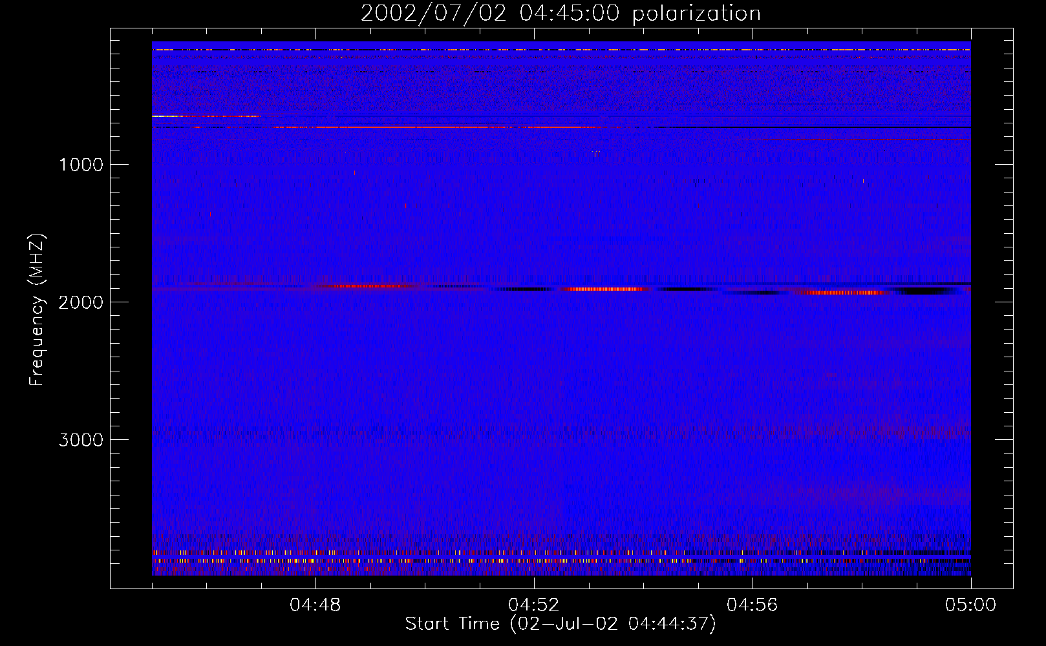Select the 1000 frequency tick label

pos(81,165)
